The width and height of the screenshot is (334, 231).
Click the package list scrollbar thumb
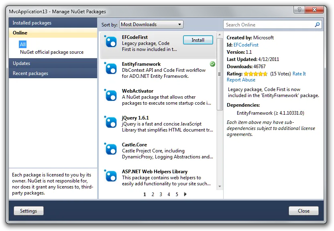pyautogui.click(x=220, y=74)
